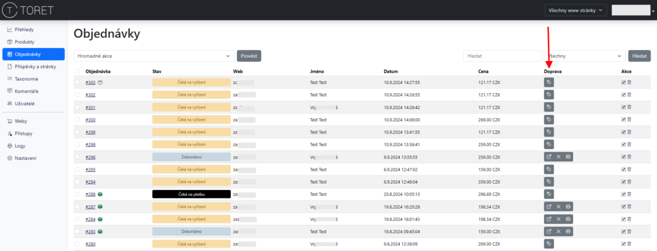Edit order #294 using pencil icon

624,182
